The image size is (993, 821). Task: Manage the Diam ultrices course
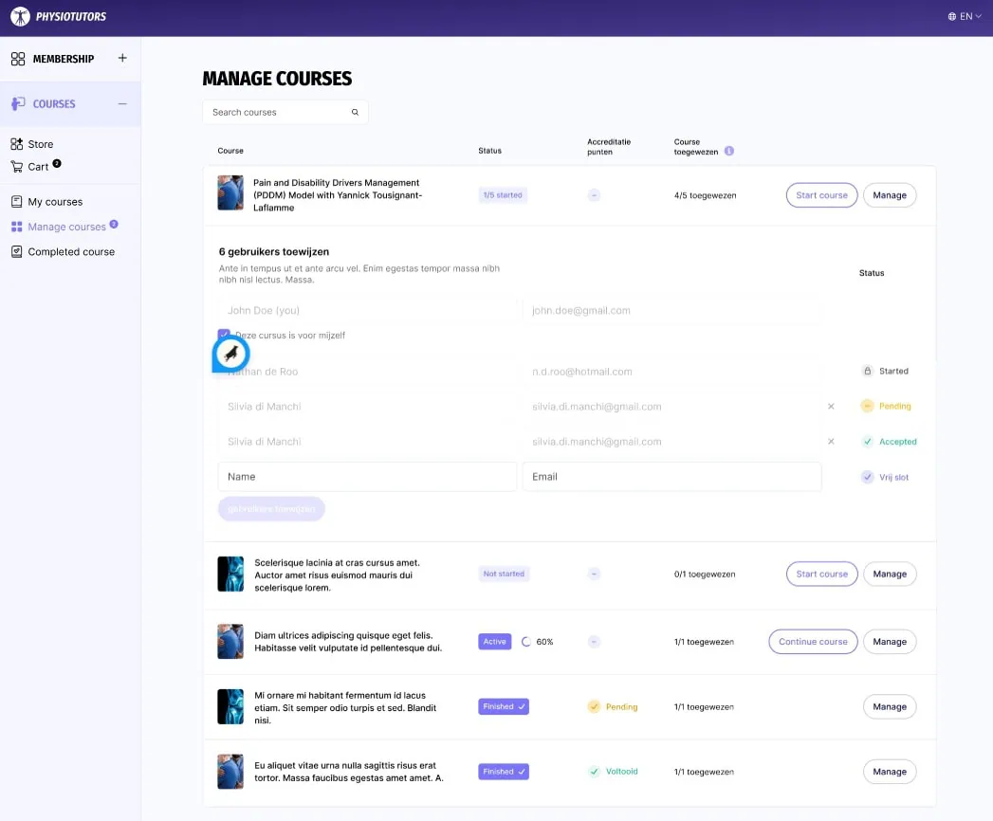(889, 641)
